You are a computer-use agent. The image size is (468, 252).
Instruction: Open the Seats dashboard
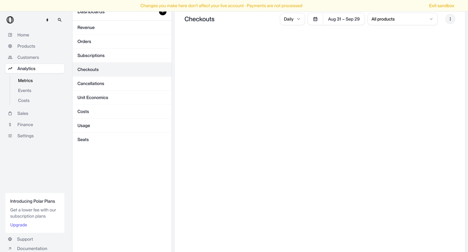pos(122,140)
